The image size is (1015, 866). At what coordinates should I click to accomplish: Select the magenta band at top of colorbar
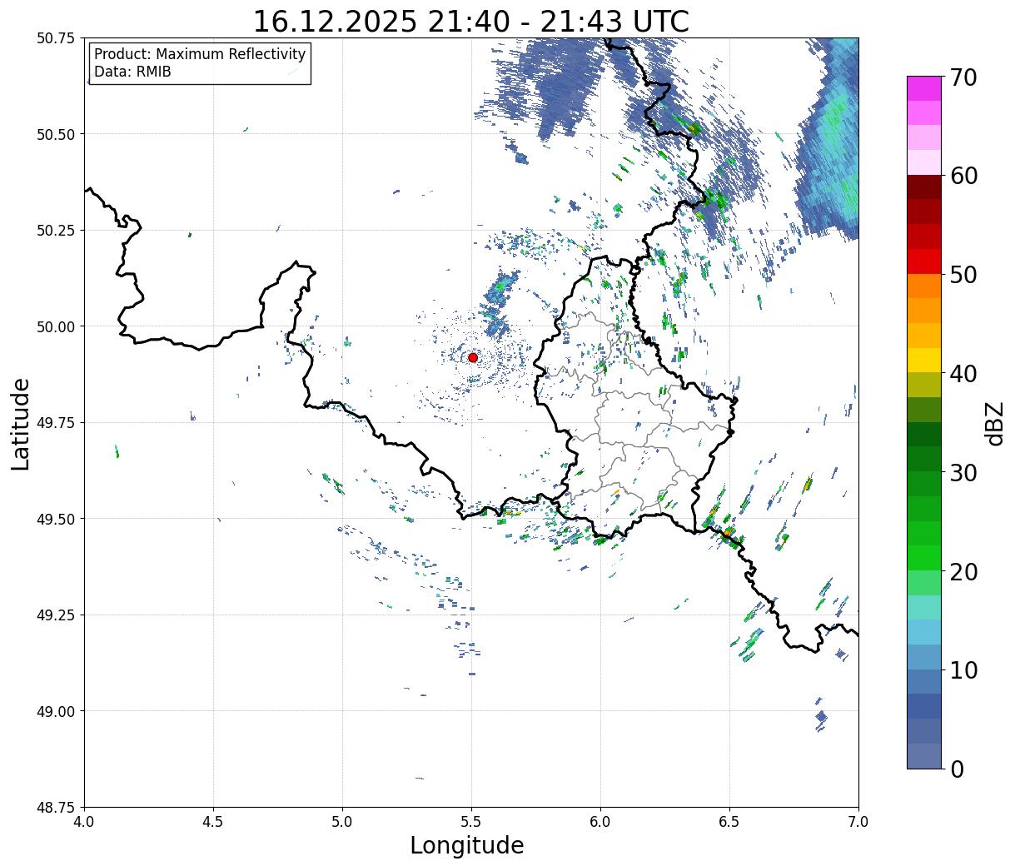click(923, 88)
